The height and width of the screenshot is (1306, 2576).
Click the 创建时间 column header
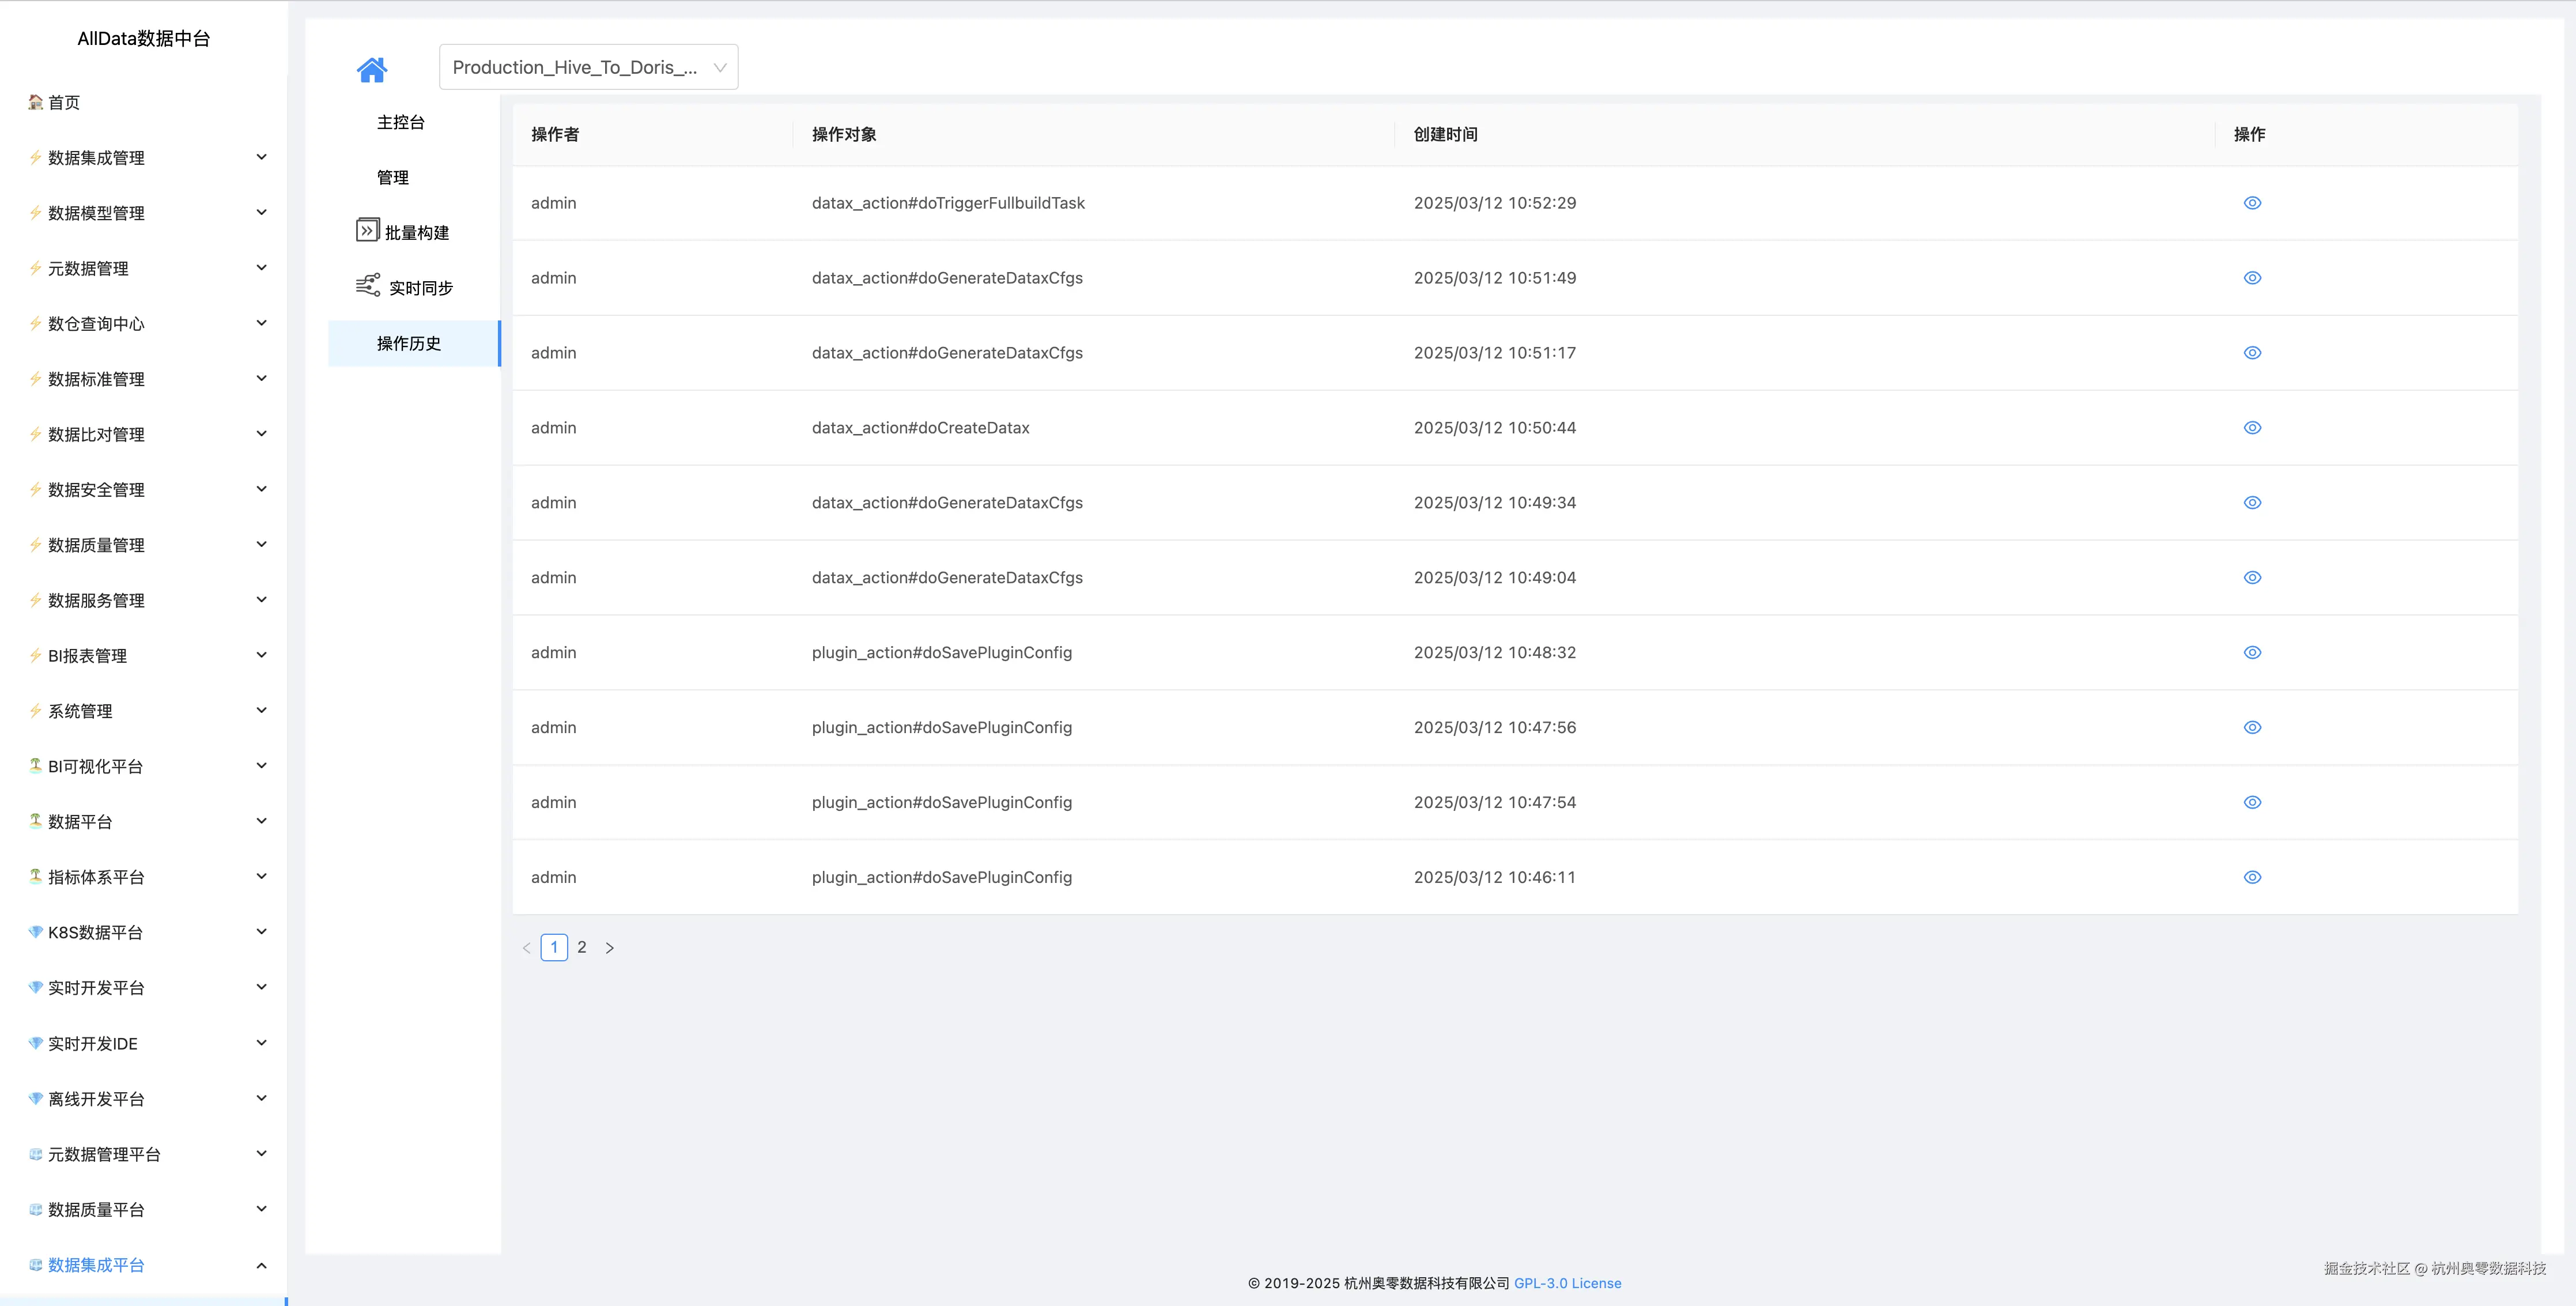coord(1445,134)
